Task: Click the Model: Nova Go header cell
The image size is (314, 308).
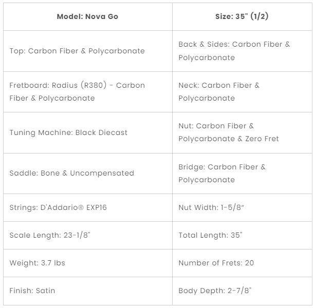Action: 88,17
